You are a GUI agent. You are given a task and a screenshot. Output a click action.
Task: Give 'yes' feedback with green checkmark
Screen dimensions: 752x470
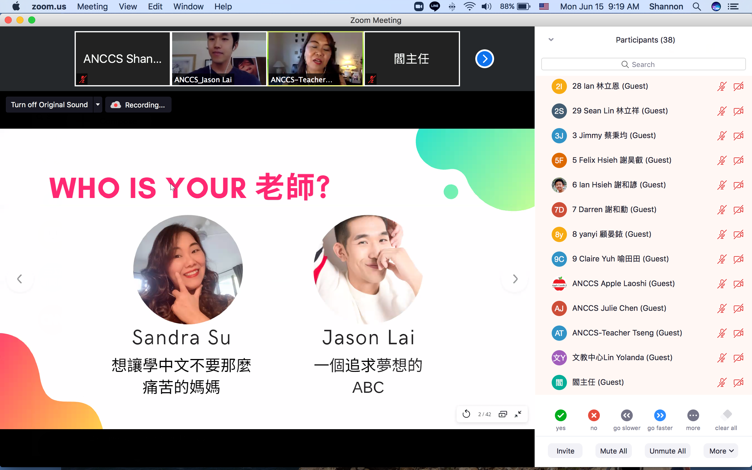560,415
